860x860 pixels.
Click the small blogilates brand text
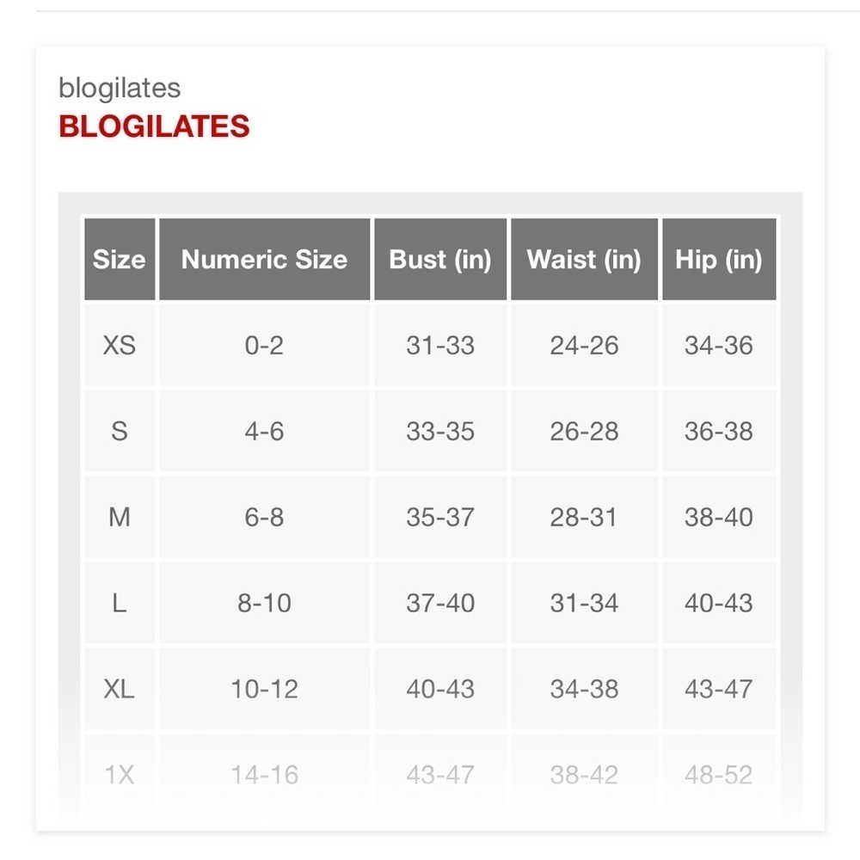pos(120,89)
